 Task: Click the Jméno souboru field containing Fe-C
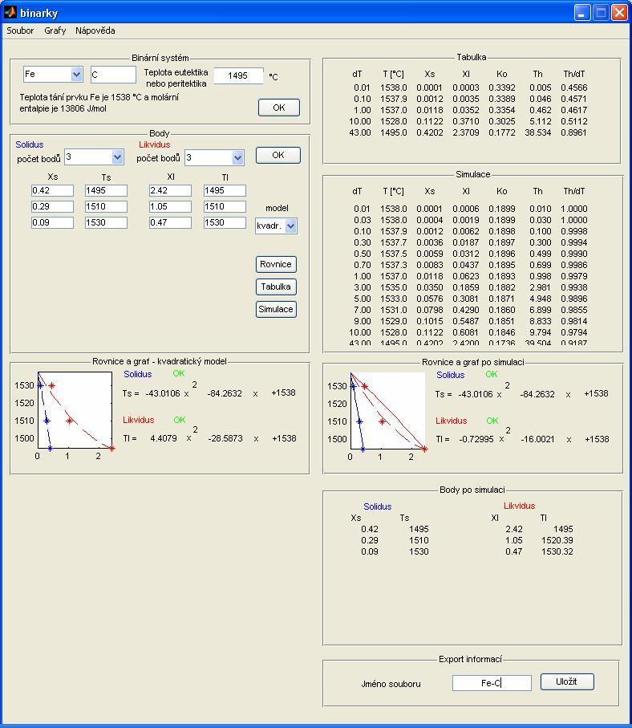click(492, 683)
